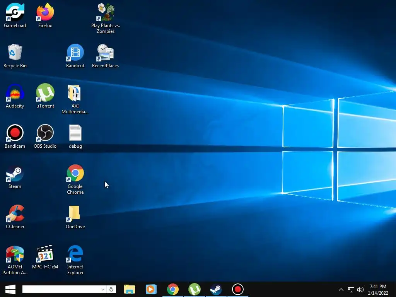Launch Firefox from the desktop

click(45, 15)
